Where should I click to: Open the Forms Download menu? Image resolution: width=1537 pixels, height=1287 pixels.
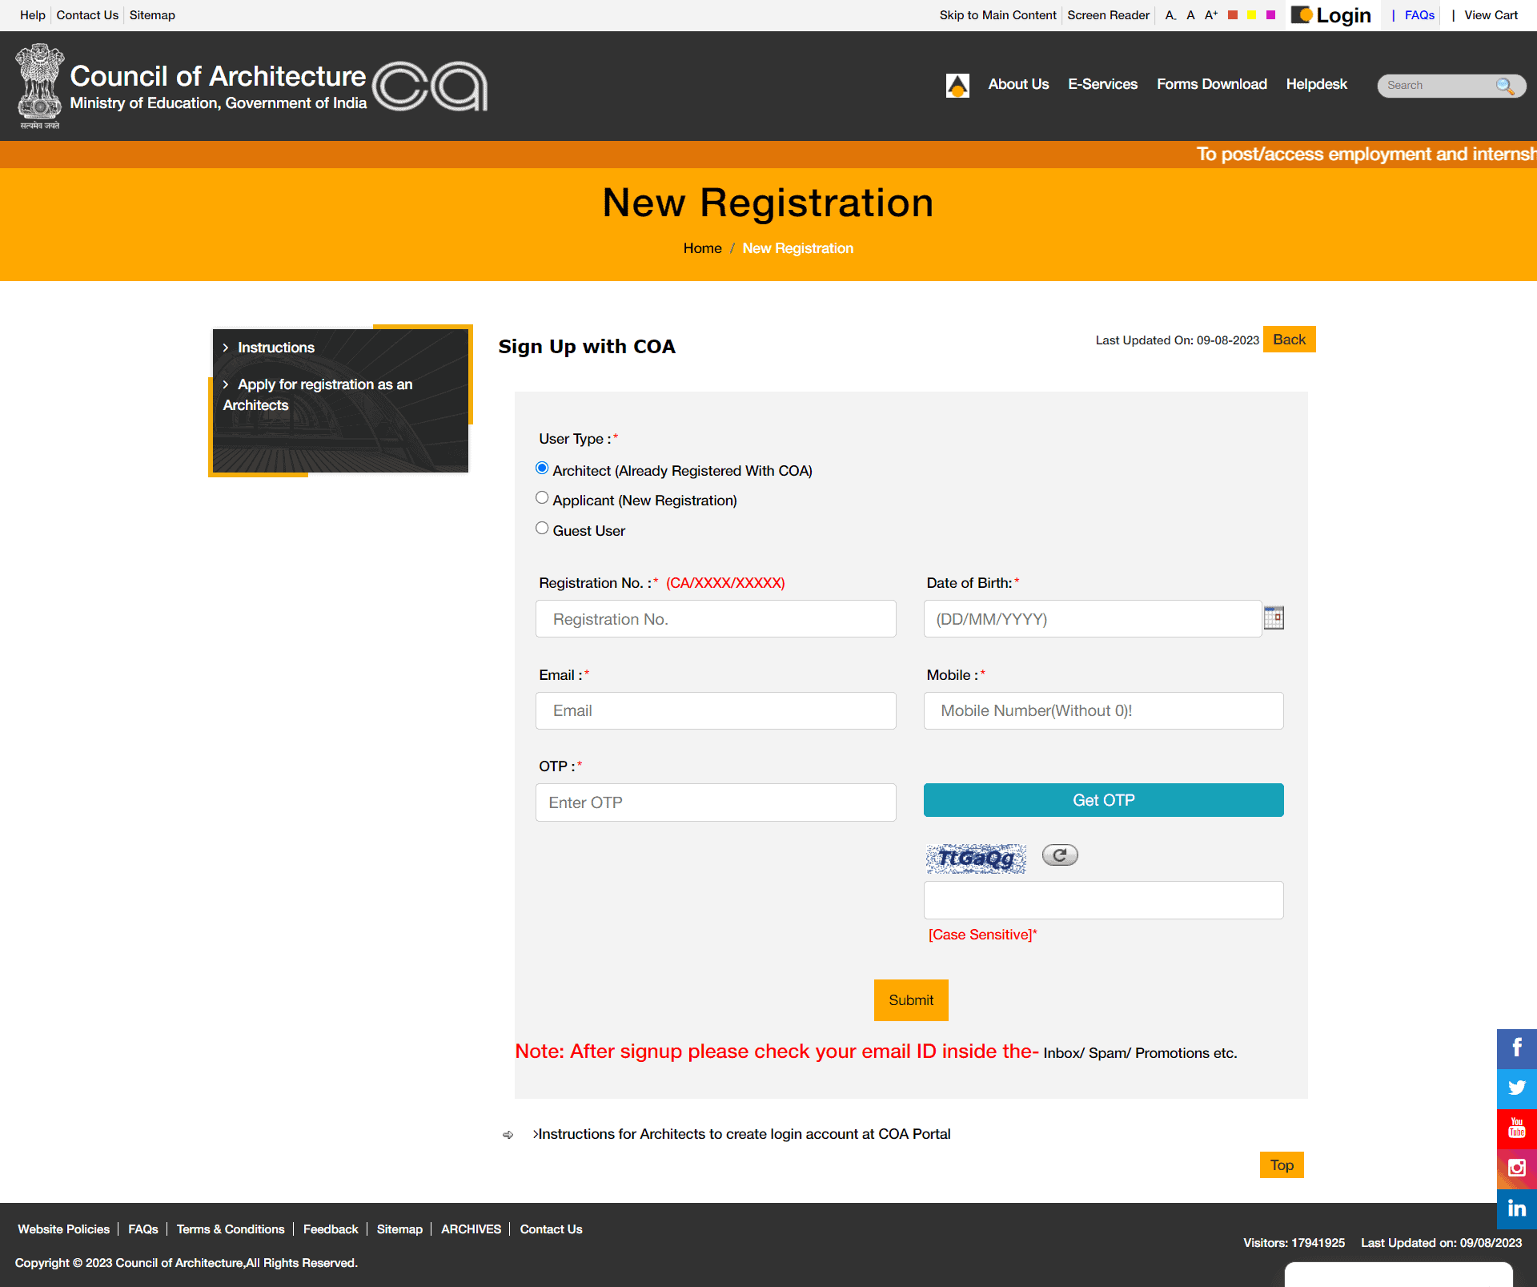pos(1211,84)
